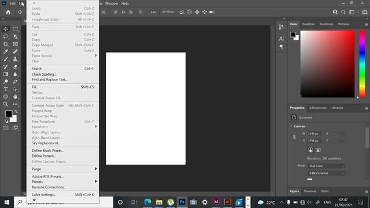
Task: Select the Clone Stamp tool
Action: [x=15, y=59]
